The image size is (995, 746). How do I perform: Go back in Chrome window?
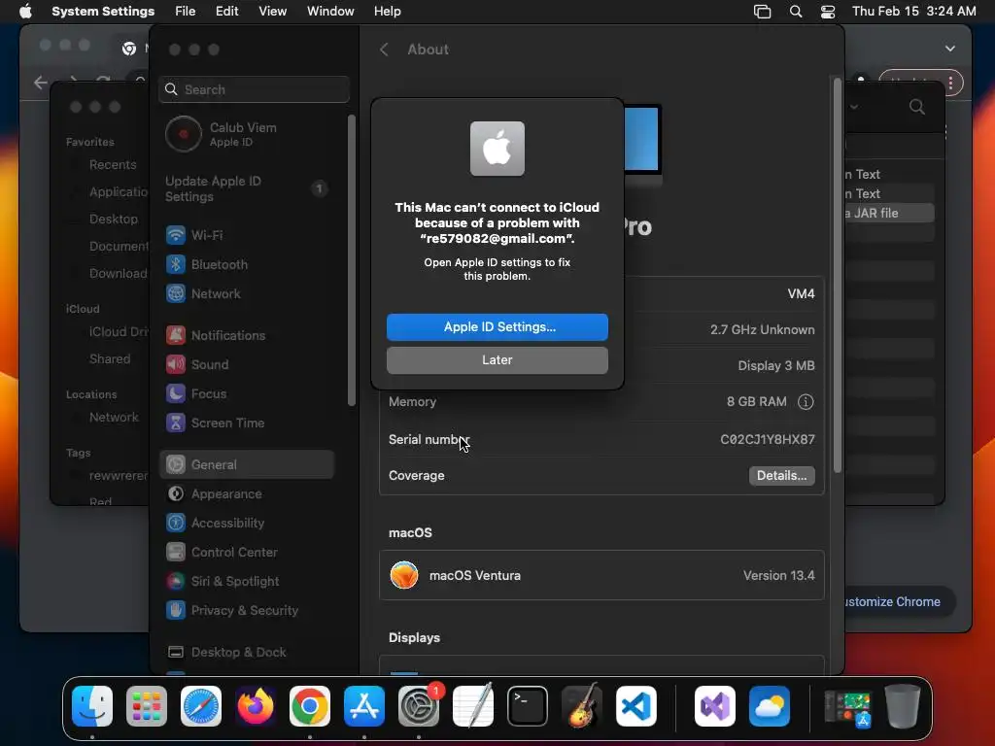point(41,83)
